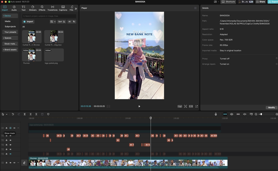Screen dimensions: 278x171
Task: Click the fullscreen preview icon
Action: tap(197, 106)
